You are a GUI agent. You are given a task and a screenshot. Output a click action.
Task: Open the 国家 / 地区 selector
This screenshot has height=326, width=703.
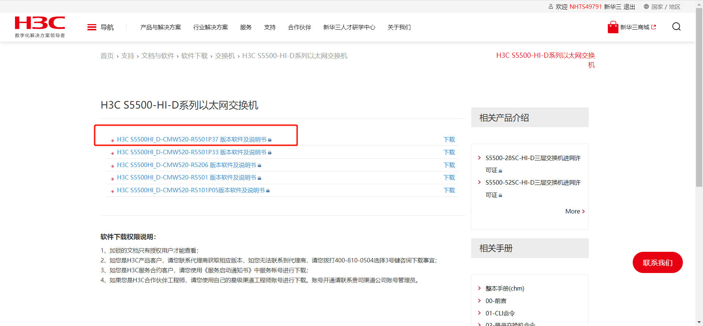click(666, 7)
